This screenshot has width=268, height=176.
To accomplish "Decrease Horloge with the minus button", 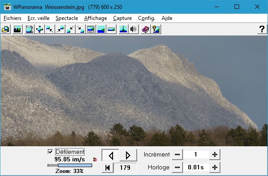I will [177, 167].
